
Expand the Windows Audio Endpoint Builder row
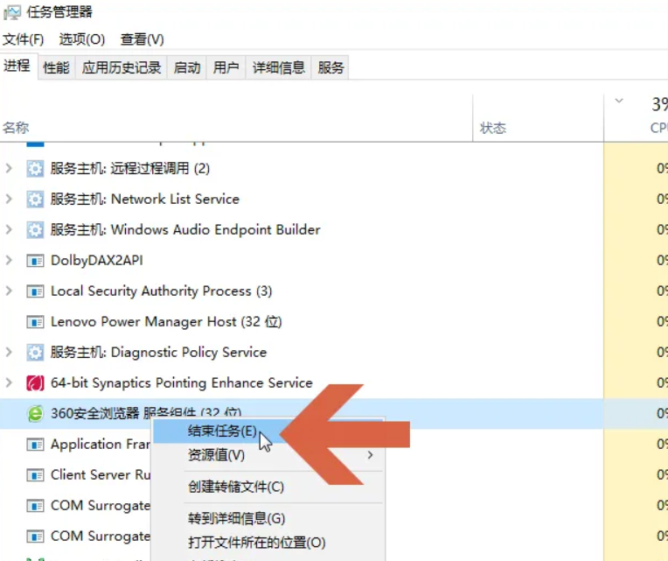[x=9, y=230]
